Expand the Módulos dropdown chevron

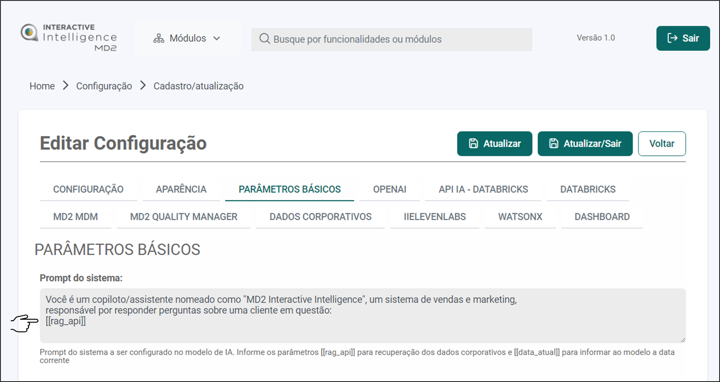217,38
